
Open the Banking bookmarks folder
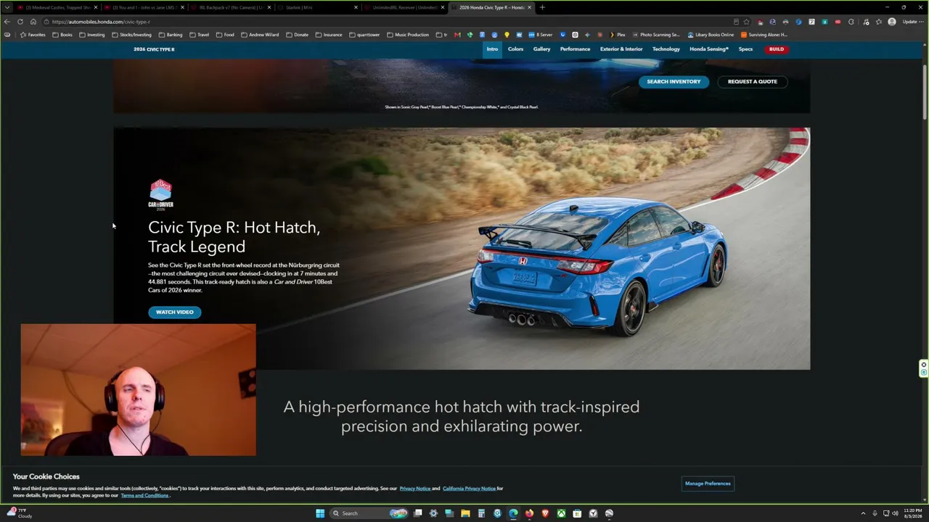(x=171, y=35)
